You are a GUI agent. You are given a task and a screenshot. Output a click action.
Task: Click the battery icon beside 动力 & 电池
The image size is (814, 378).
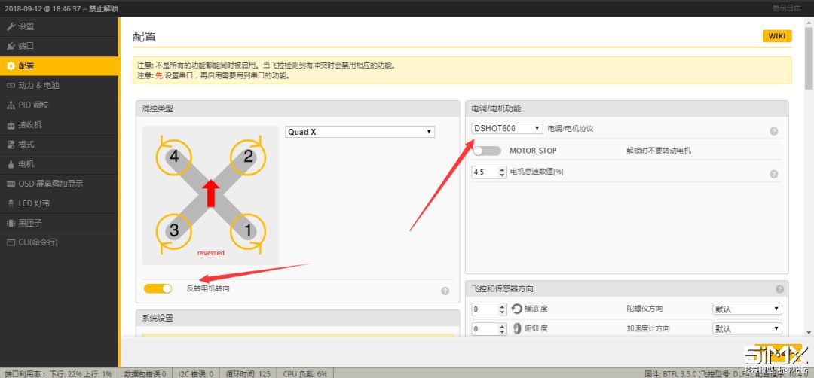11,85
